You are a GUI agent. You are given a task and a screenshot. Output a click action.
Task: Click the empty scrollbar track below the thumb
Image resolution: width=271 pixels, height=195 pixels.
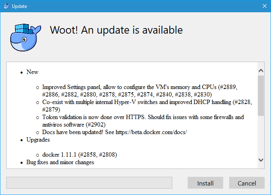pos(261,136)
